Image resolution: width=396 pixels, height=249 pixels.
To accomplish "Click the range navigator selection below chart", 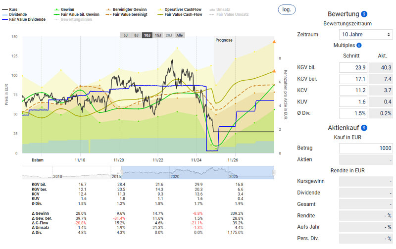I will coord(198,173).
